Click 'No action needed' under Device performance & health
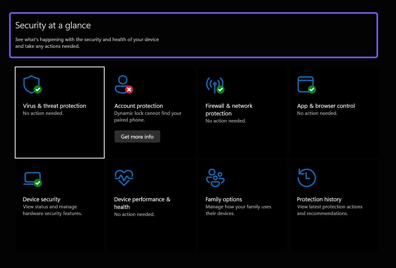This screenshot has height=268, width=396. 134,214
